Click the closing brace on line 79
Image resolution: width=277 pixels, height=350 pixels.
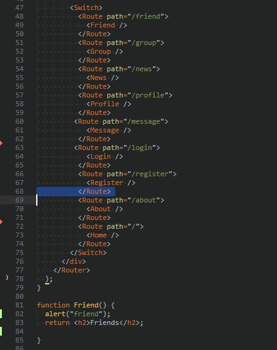point(39,287)
